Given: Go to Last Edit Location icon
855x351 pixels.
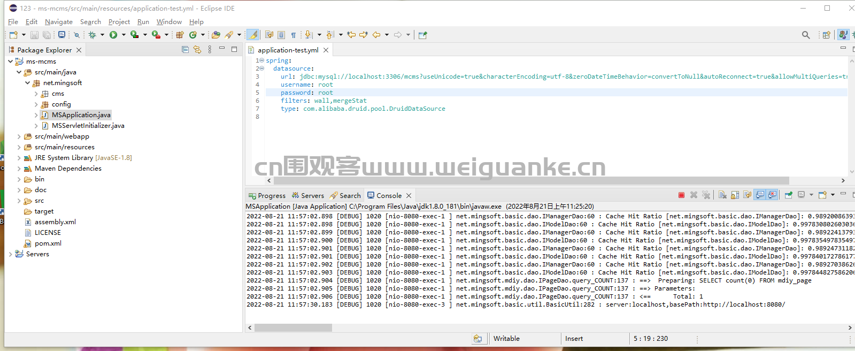Looking at the screenshot, I should [351, 35].
